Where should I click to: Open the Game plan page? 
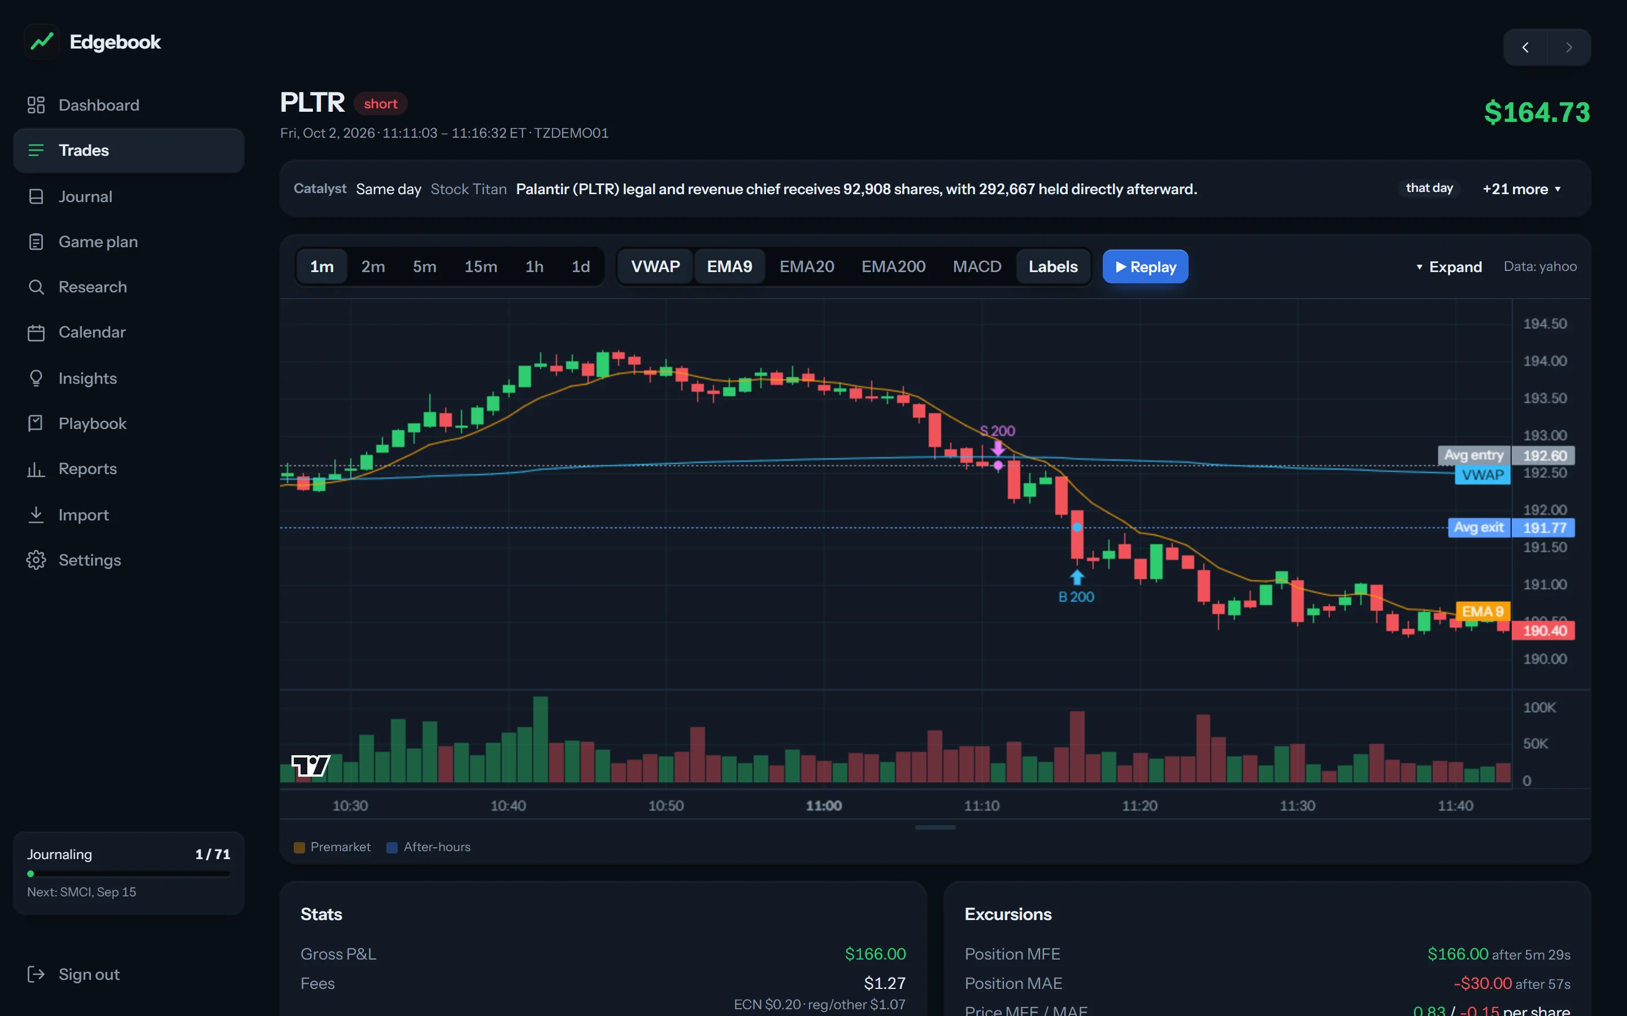[128, 241]
